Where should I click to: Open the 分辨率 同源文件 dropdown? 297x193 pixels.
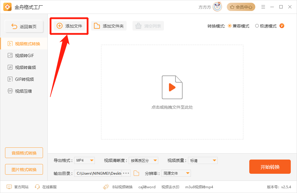point(176,173)
